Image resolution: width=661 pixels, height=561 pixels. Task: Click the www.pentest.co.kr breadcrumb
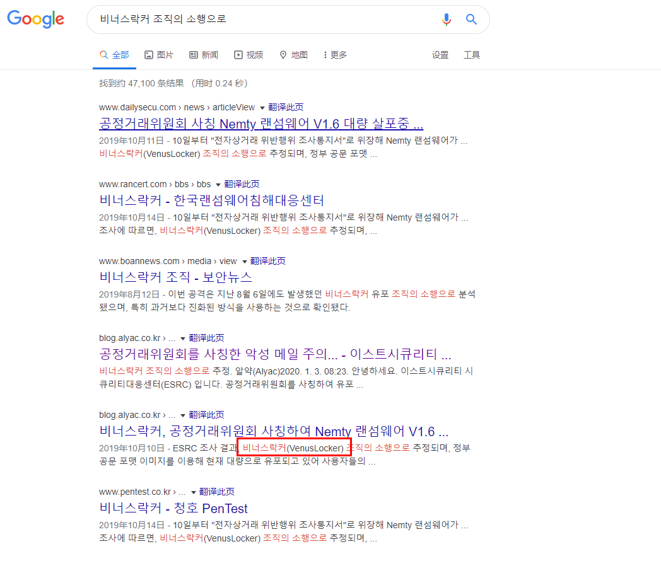[142, 492]
